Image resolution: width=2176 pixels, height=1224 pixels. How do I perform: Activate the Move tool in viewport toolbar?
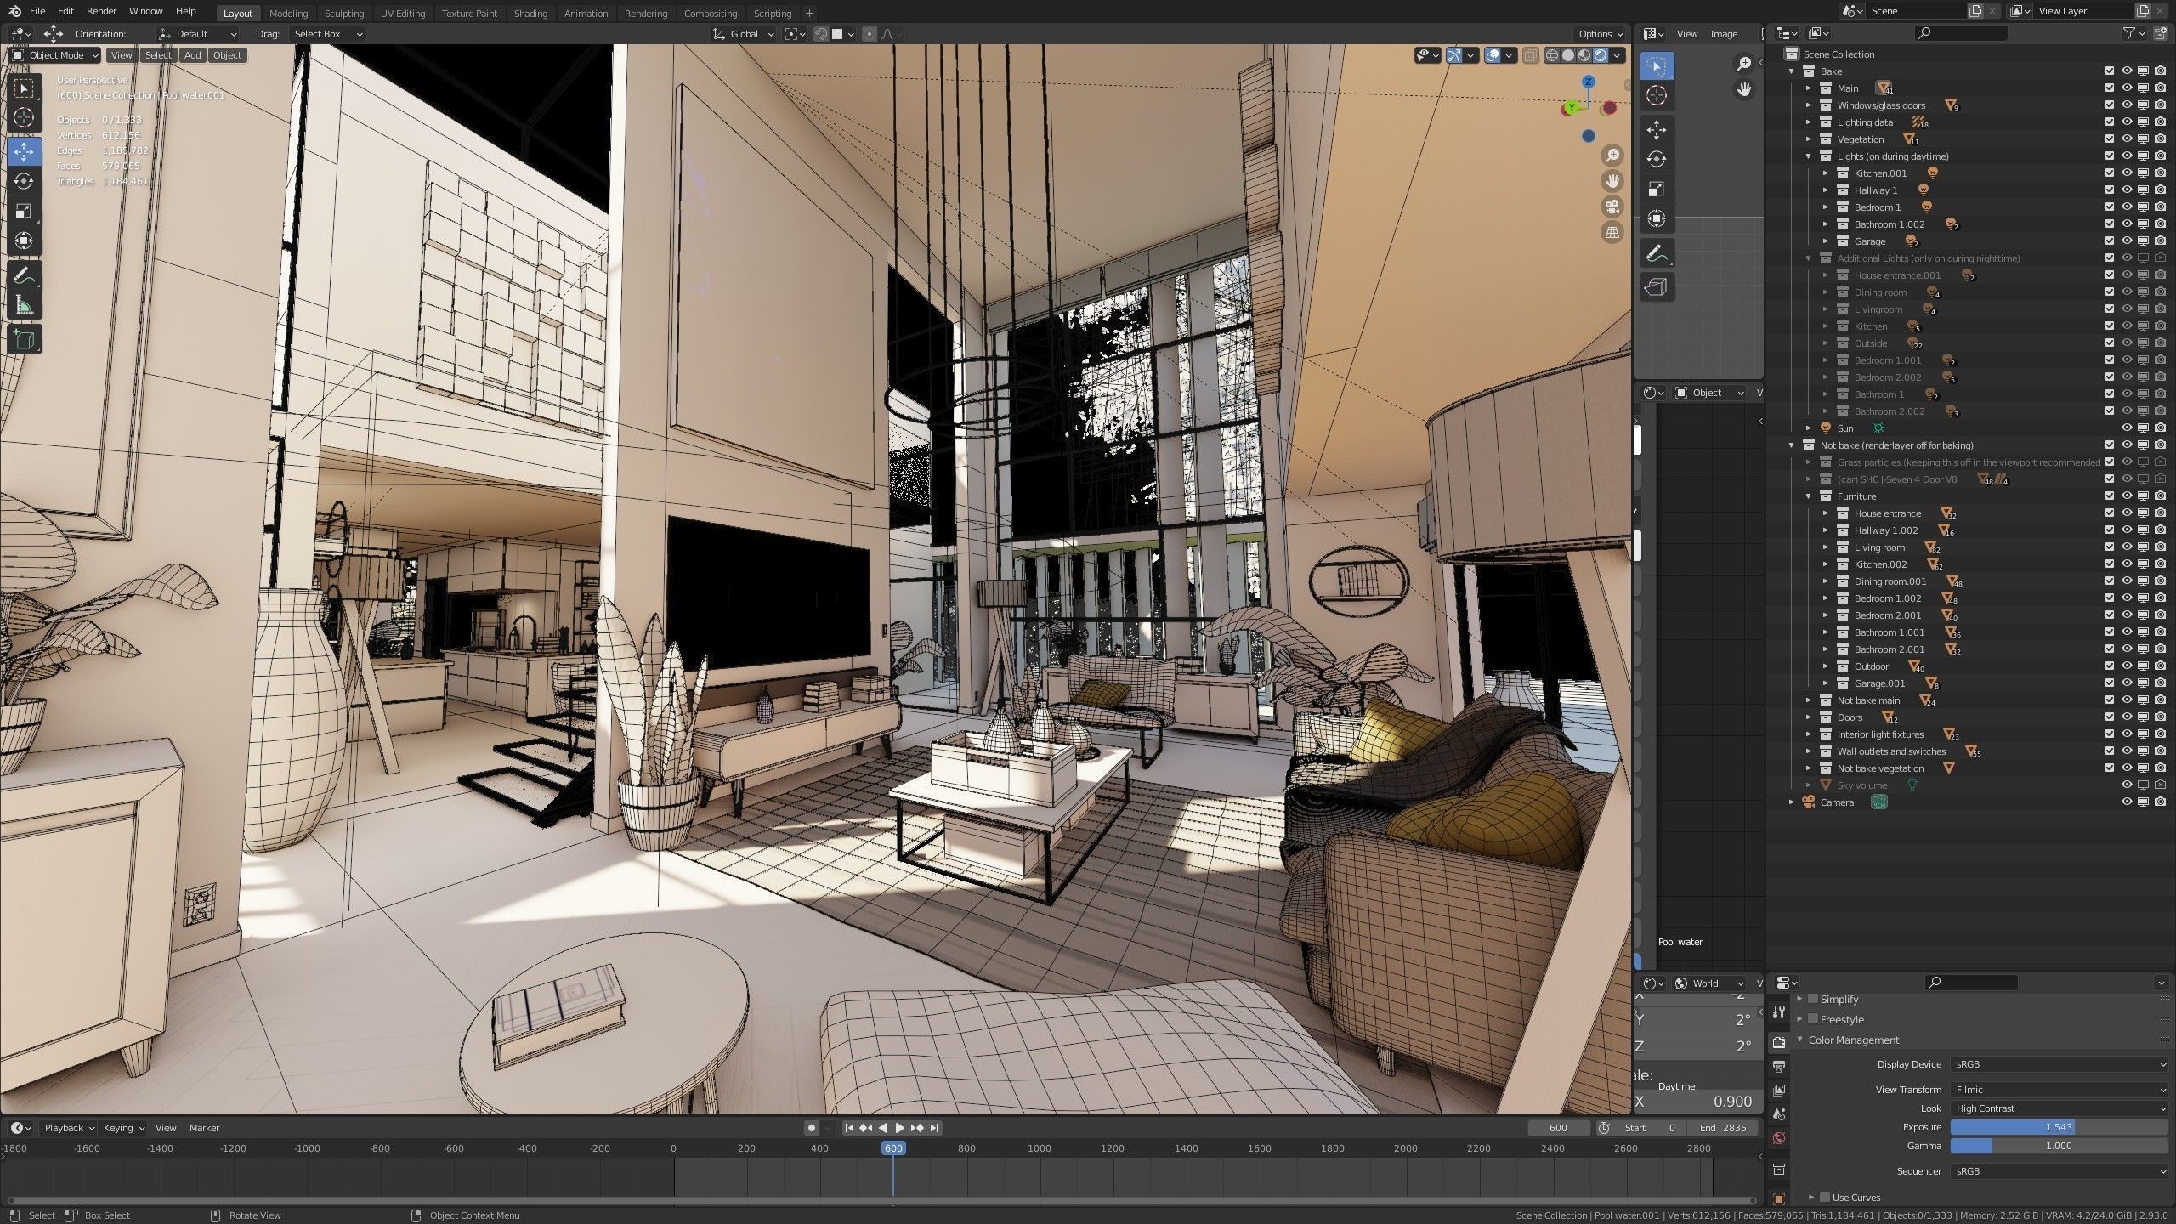pos(24,152)
